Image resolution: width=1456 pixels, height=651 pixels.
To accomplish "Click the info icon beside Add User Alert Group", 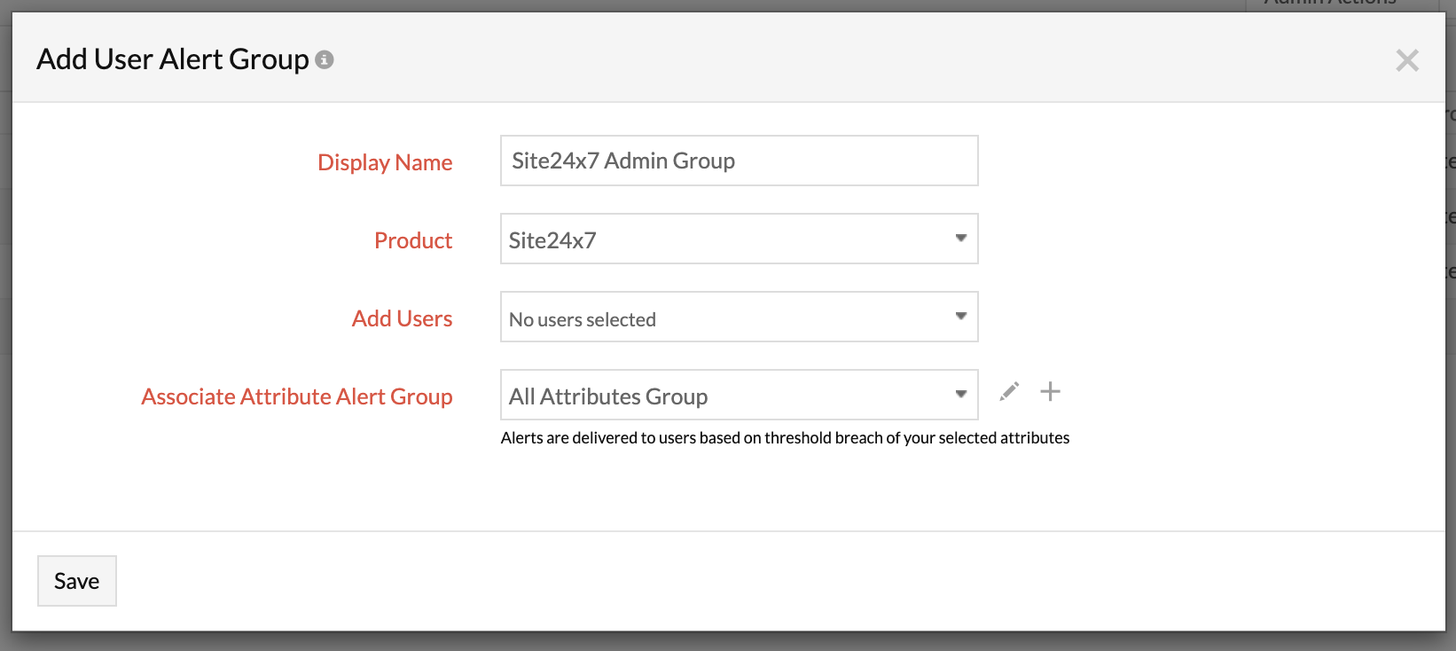I will coord(325,59).
